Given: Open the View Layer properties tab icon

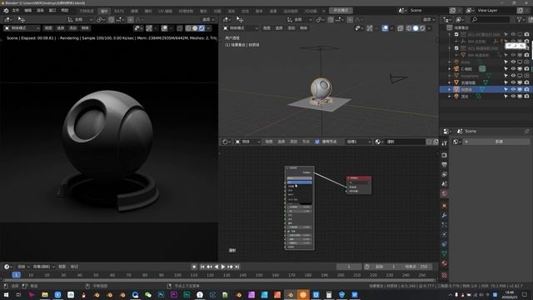Looking at the screenshot, I should pyautogui.click(x=444, y=174).
